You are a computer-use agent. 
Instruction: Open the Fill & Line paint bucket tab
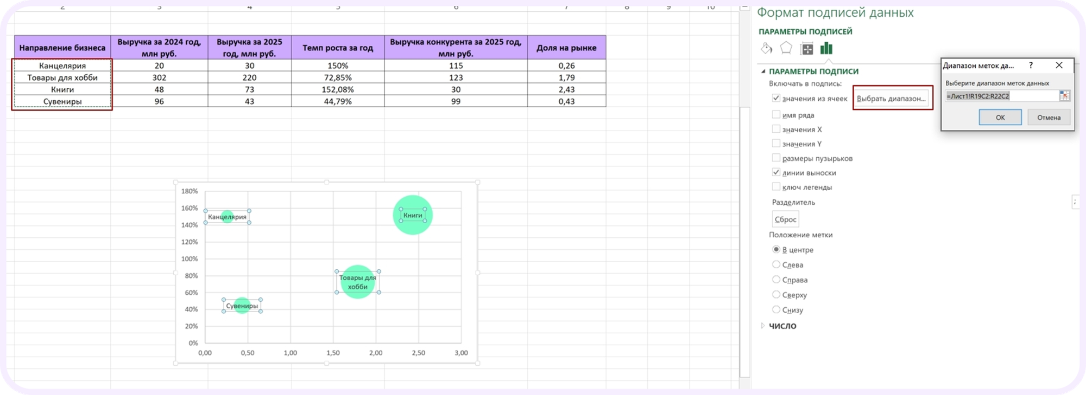766,49
